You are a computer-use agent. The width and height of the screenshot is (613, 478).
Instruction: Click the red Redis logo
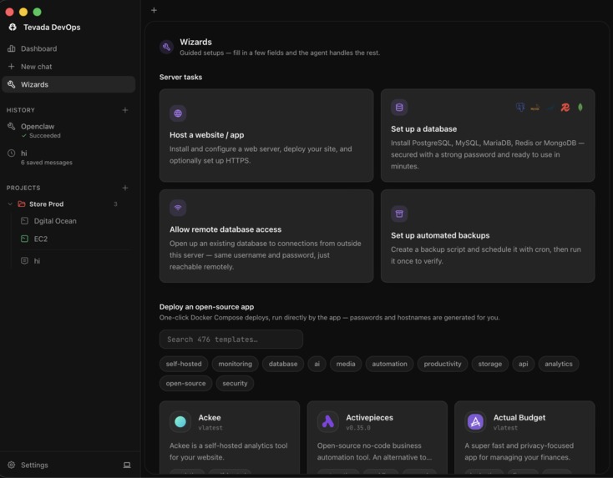565,108
